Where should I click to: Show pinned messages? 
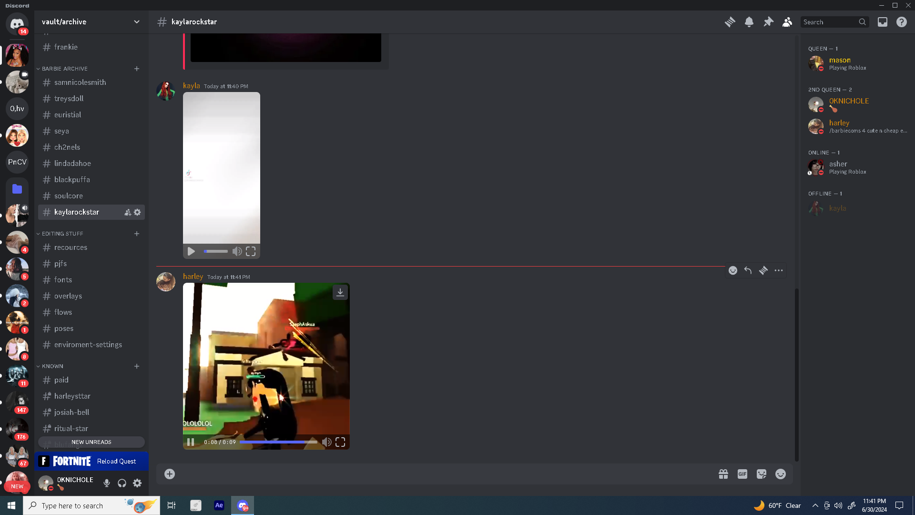[768, 22]
